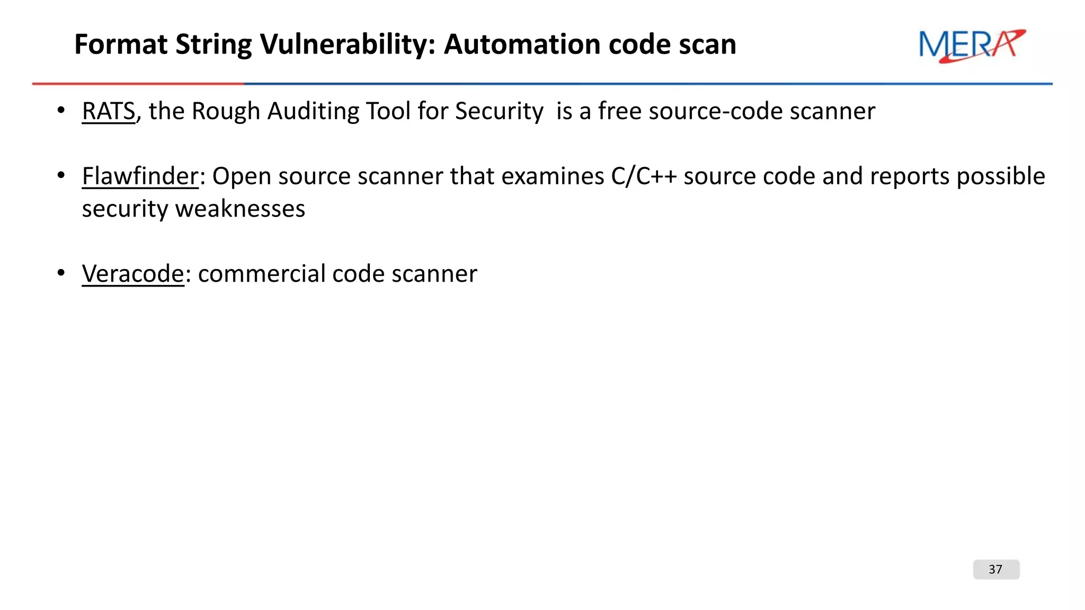The height and width of the screenshot is (610, 1085).
Task: Select the "Format String Vulnerability" title text
Action: 255,44
